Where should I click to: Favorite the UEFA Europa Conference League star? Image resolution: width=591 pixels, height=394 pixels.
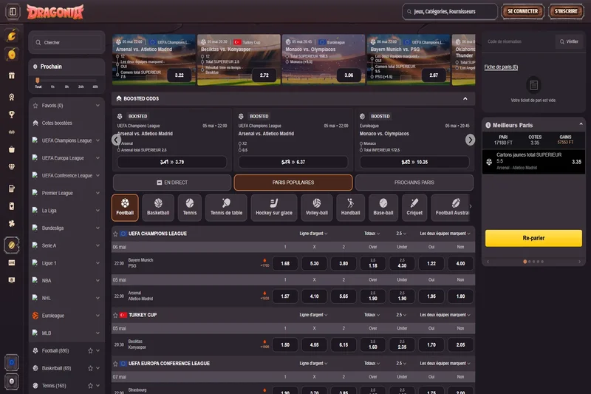pos(115,364)
